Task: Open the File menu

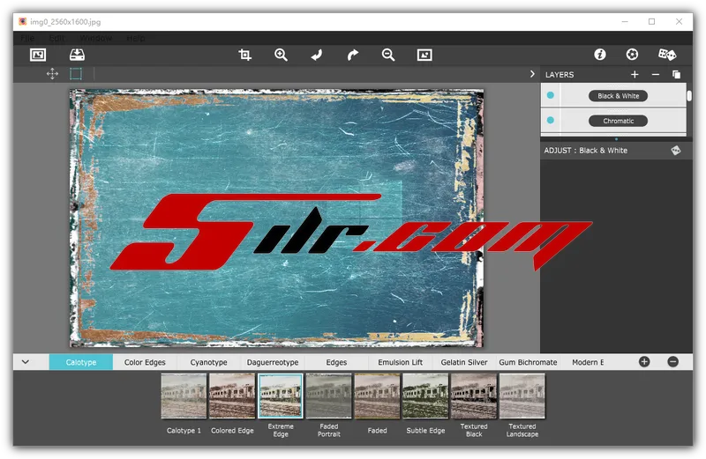Action: pyautogui.click(x=27, y=38)
